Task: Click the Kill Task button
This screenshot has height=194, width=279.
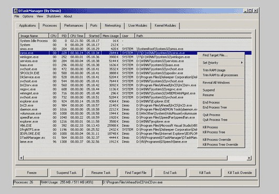Action: 205,172
